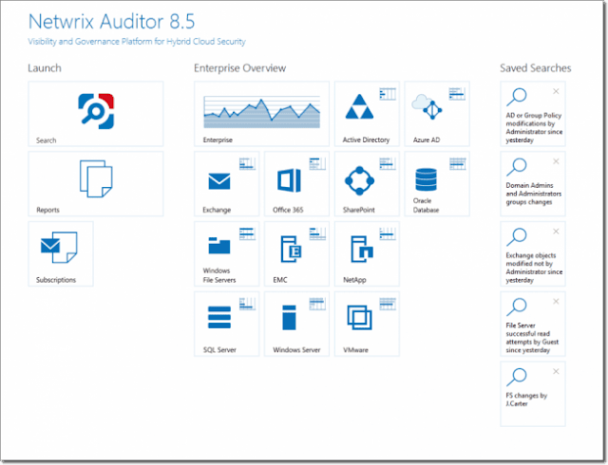Image resolution: width=608 pixels, height=465 pixels.
Task: Click the Reports tile label
Action: coord(47,210)
